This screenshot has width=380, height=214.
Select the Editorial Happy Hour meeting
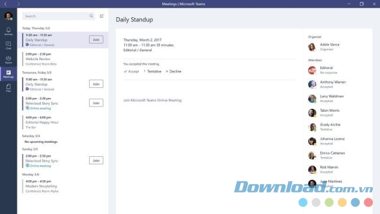[63, 122]
